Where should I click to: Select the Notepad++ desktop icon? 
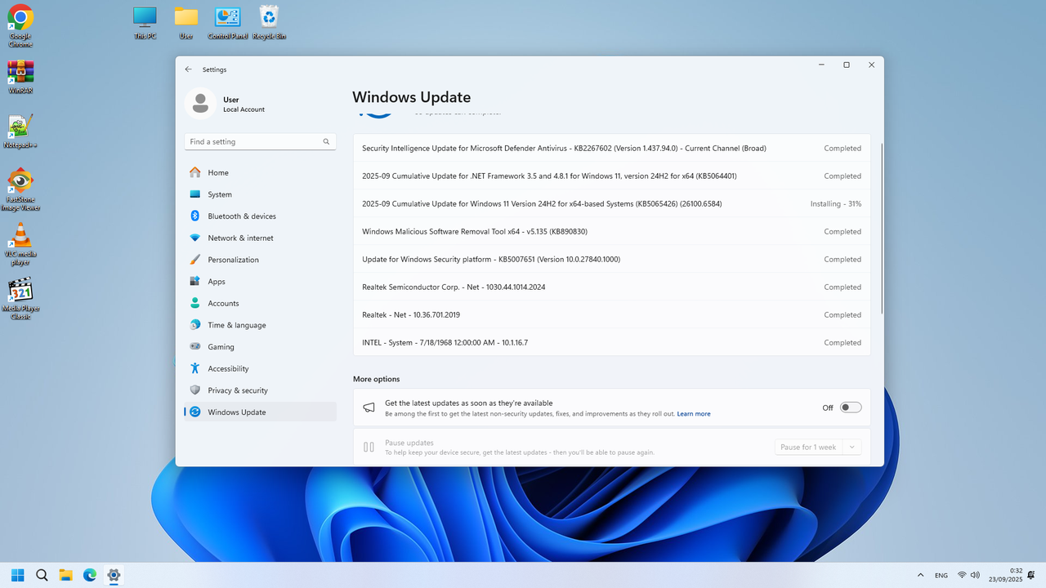(20, 131)
